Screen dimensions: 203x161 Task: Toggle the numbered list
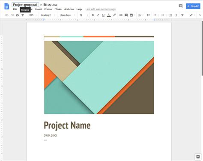pyautogui.click(x=155, y=15)
